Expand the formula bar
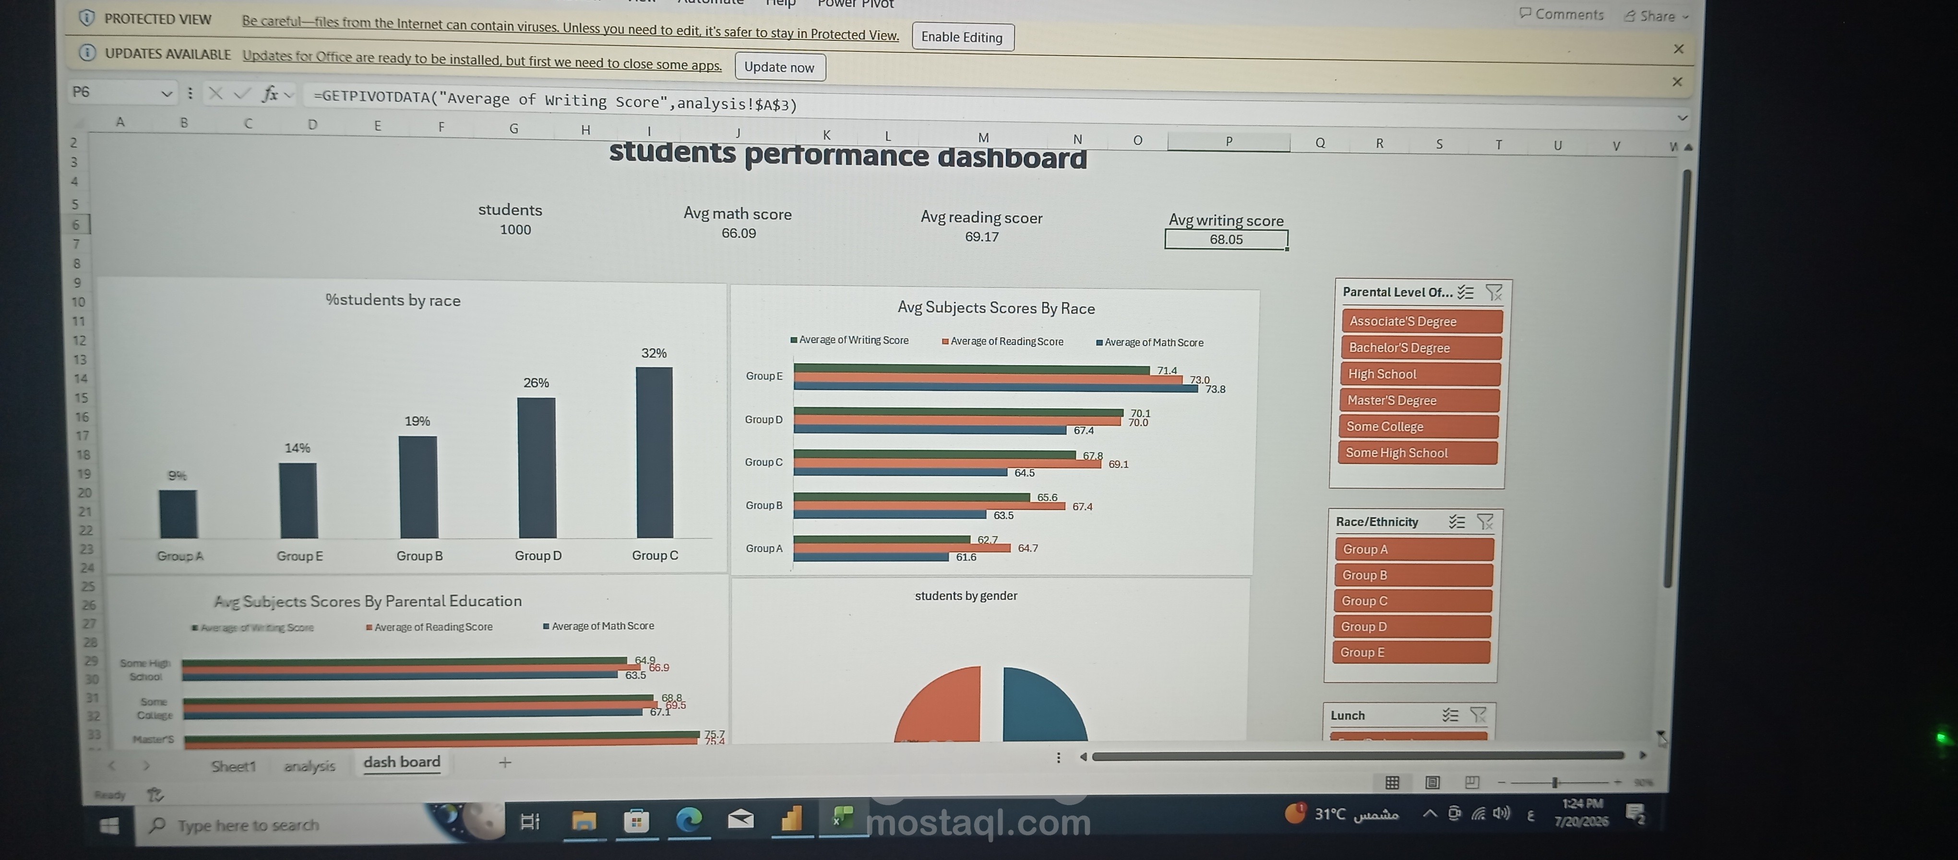 1682,118
